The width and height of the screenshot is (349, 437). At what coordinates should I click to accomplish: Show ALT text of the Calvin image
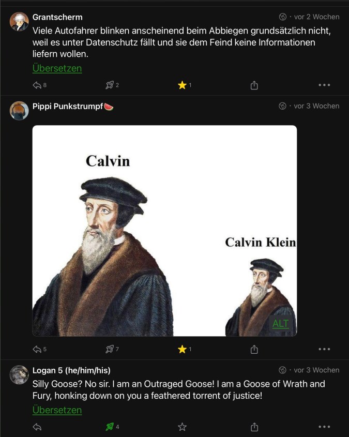(x=281, y=324)
